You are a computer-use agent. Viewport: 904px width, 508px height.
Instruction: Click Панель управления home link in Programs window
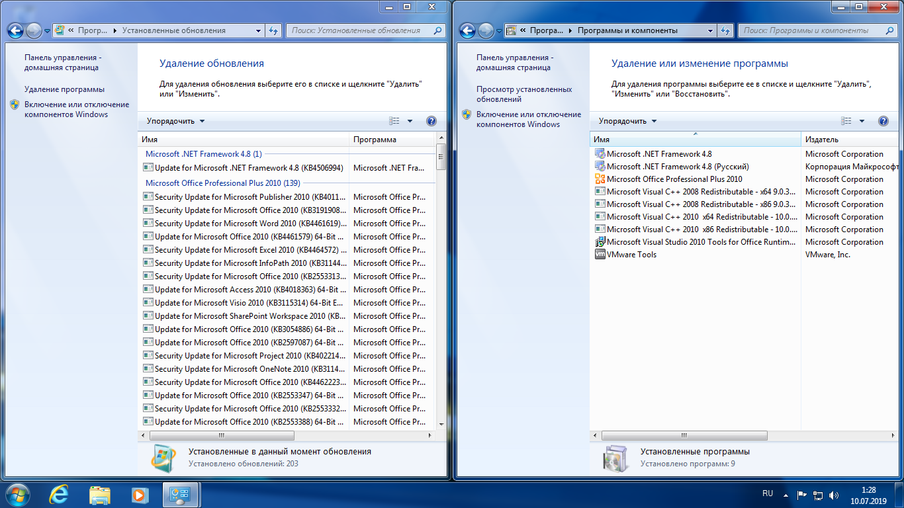coord(516,62)
